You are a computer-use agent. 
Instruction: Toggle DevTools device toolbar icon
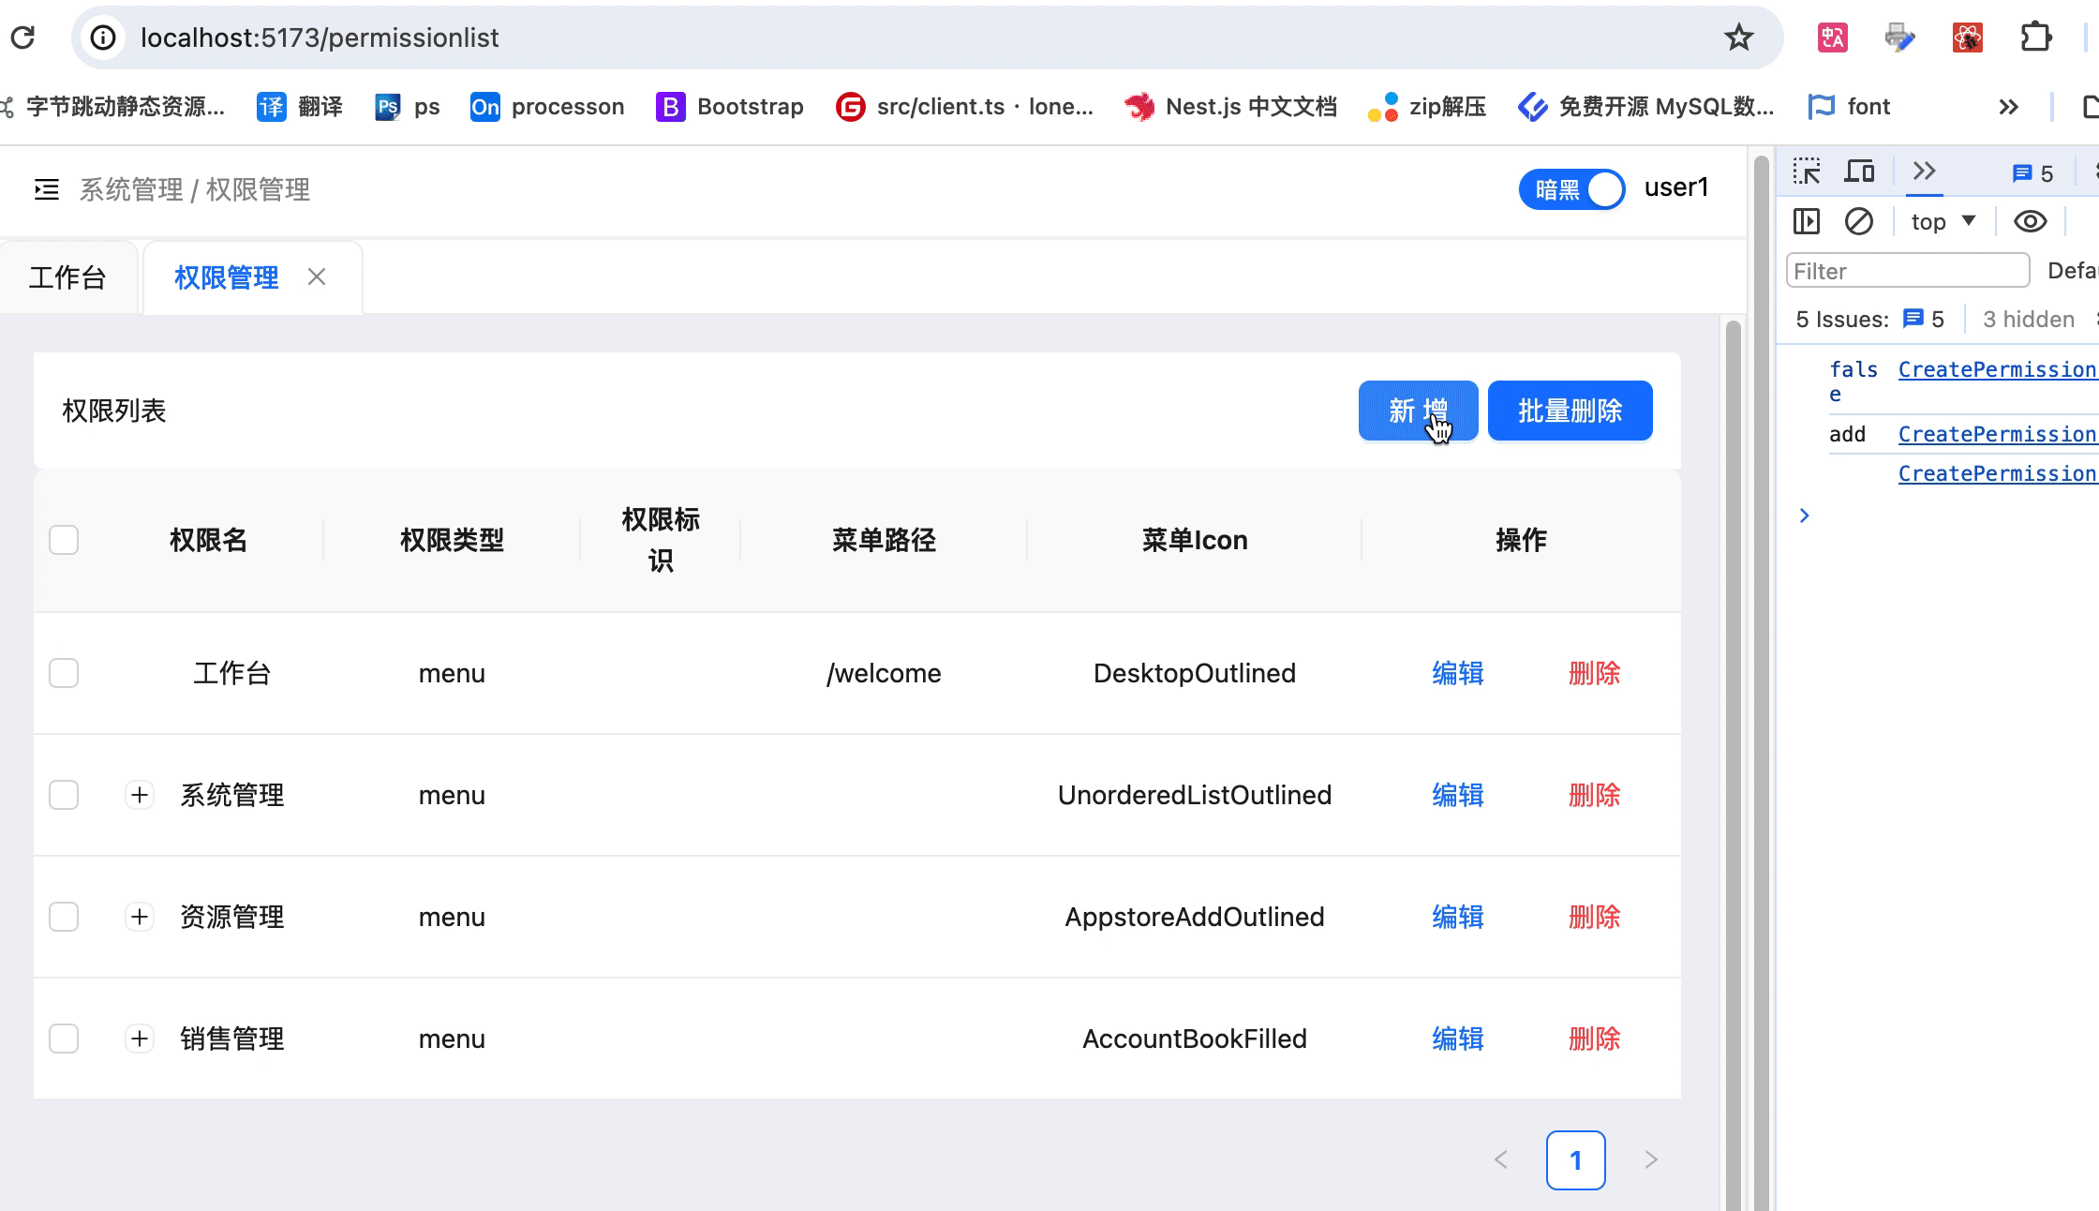tap(1859, 172)
